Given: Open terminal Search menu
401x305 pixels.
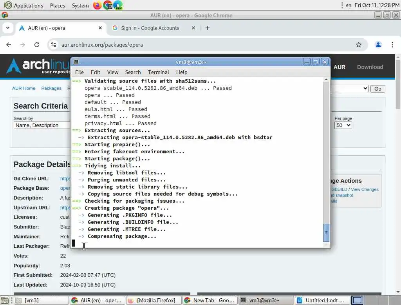Looking at the screenshot, I should point(133,72).
